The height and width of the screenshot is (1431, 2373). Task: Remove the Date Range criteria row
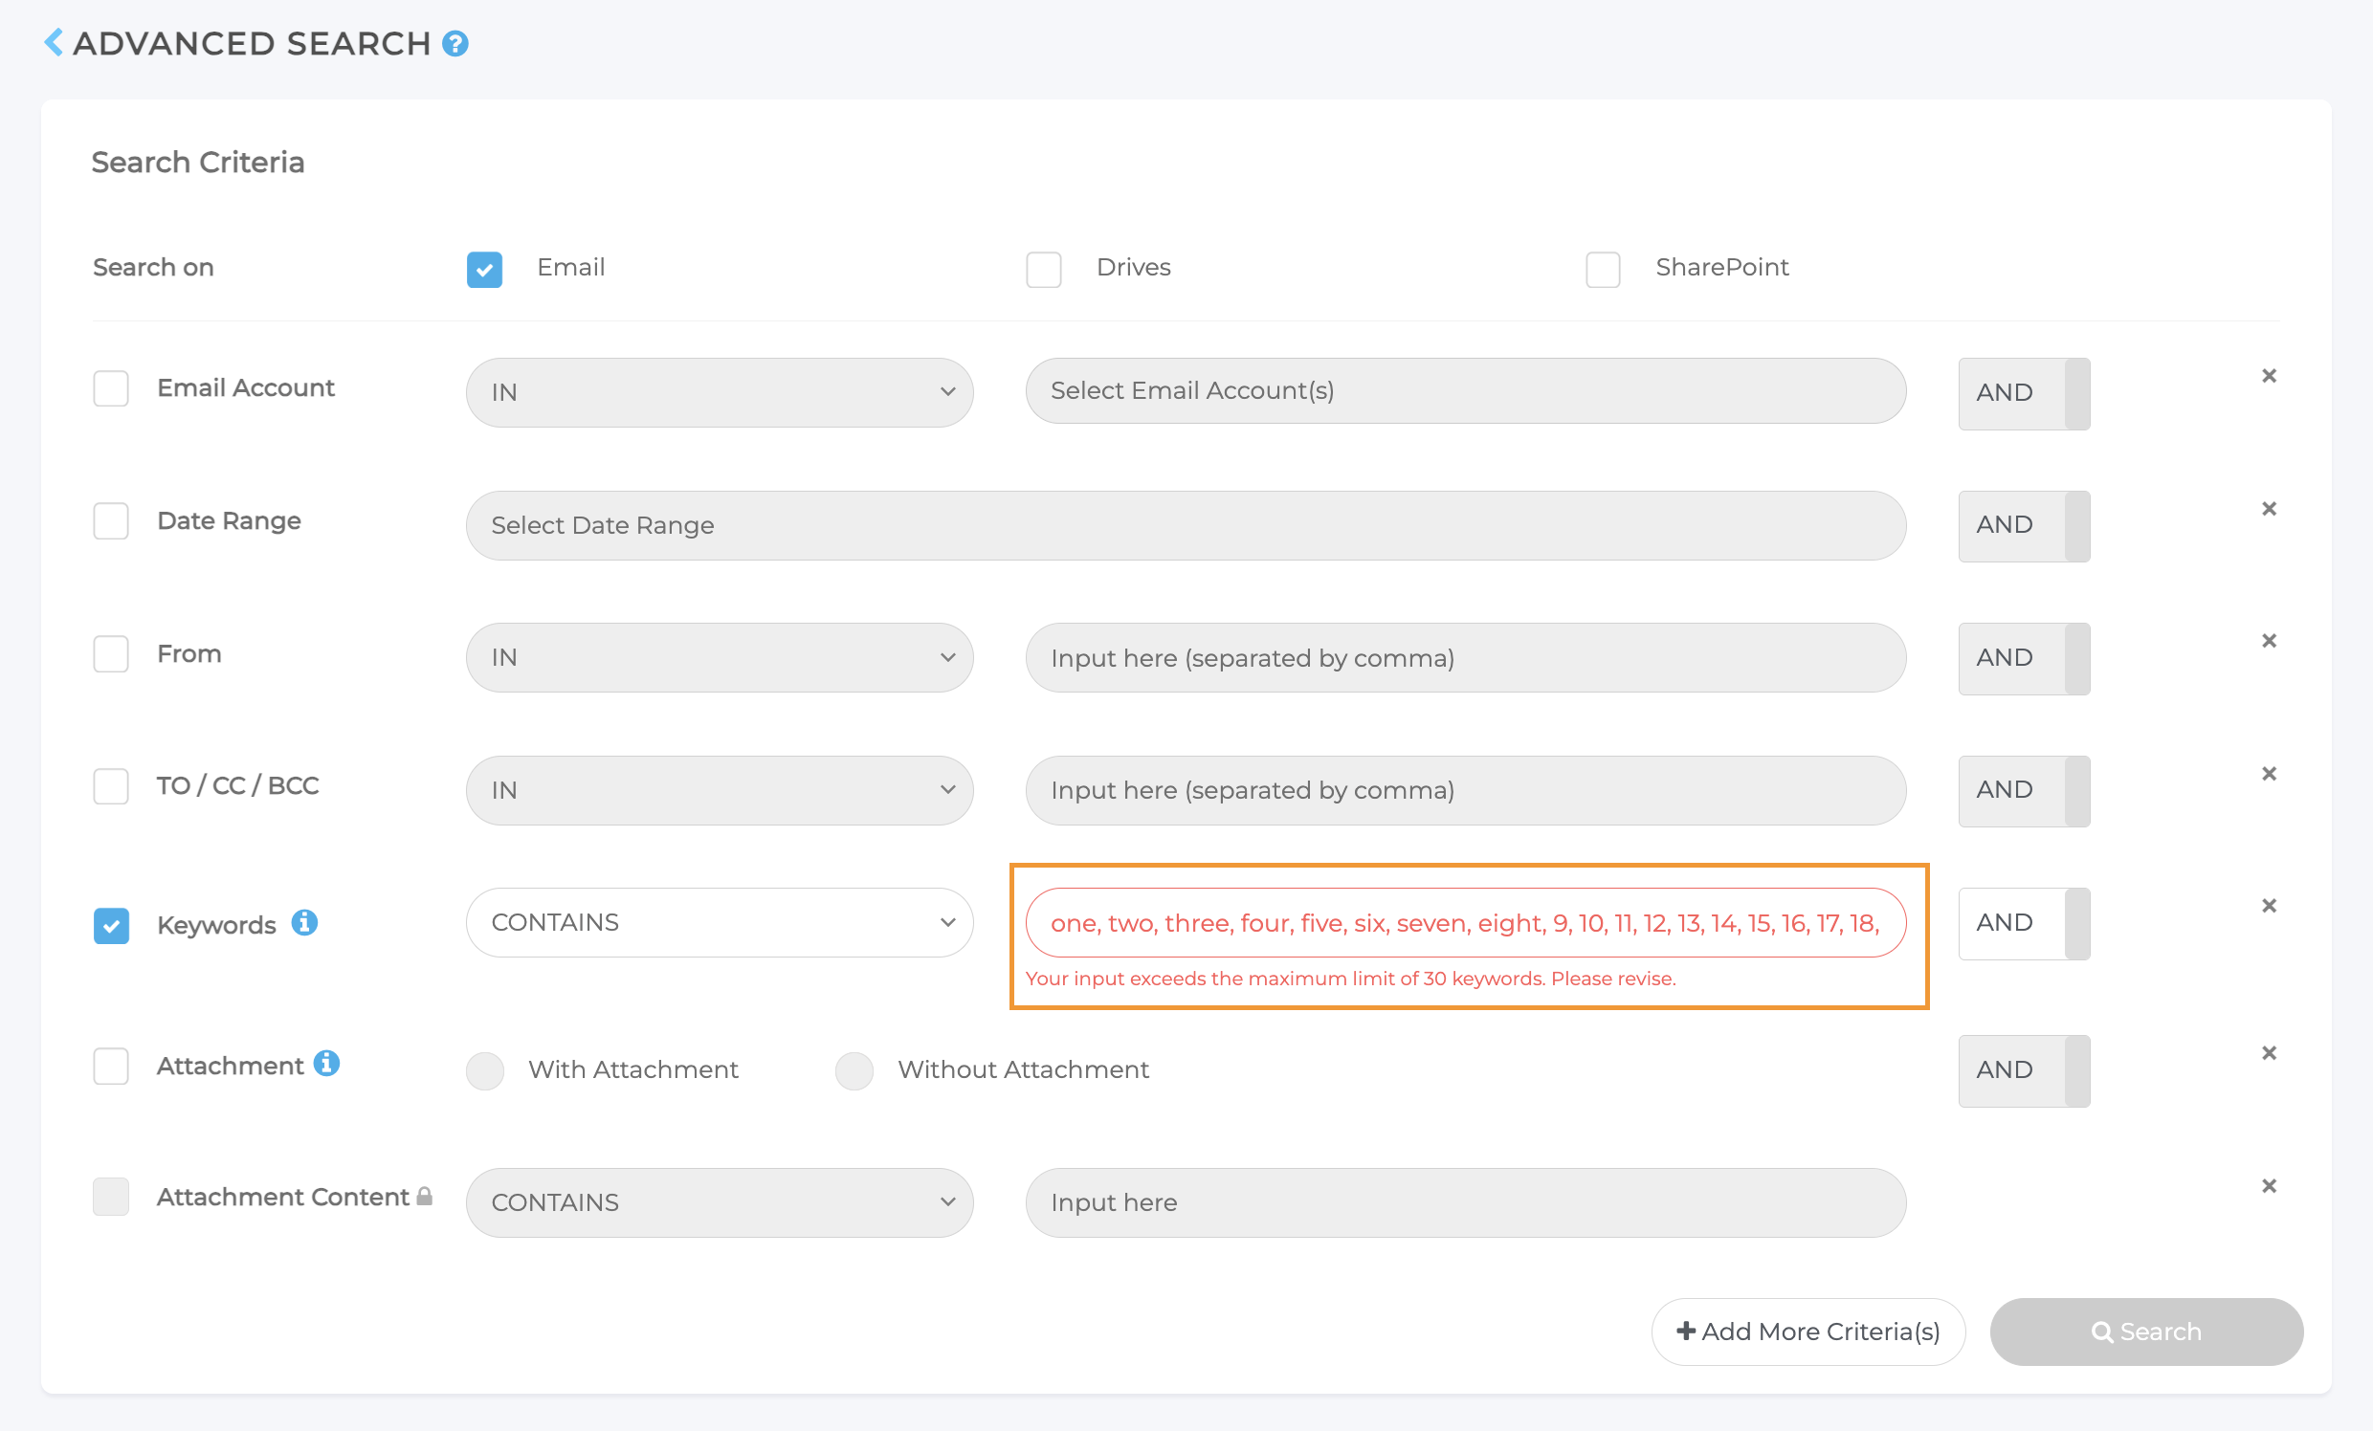pyautogui.click(x=2268, y=509)
